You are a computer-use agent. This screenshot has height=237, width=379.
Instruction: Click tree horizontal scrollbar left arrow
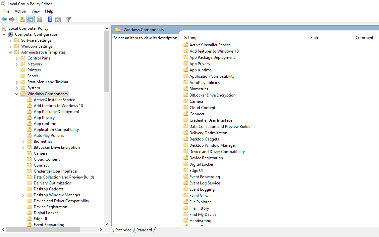click(x=3, y=229)
